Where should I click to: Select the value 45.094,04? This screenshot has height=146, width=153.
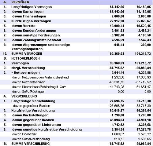(117, 120)
